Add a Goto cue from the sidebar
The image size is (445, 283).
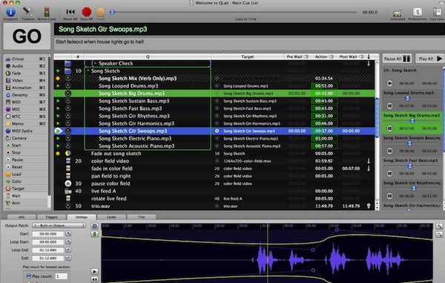click(x=26, y=181)
